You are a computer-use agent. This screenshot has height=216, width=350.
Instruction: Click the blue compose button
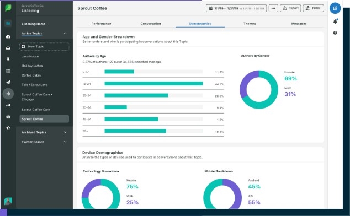click(x=335, y=8)
